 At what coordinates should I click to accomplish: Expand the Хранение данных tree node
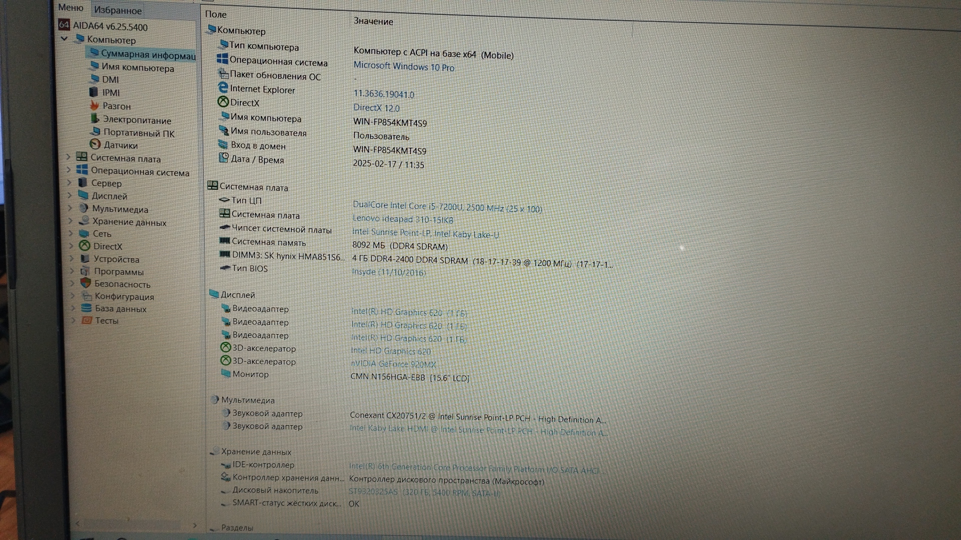(x=71, y=220)
